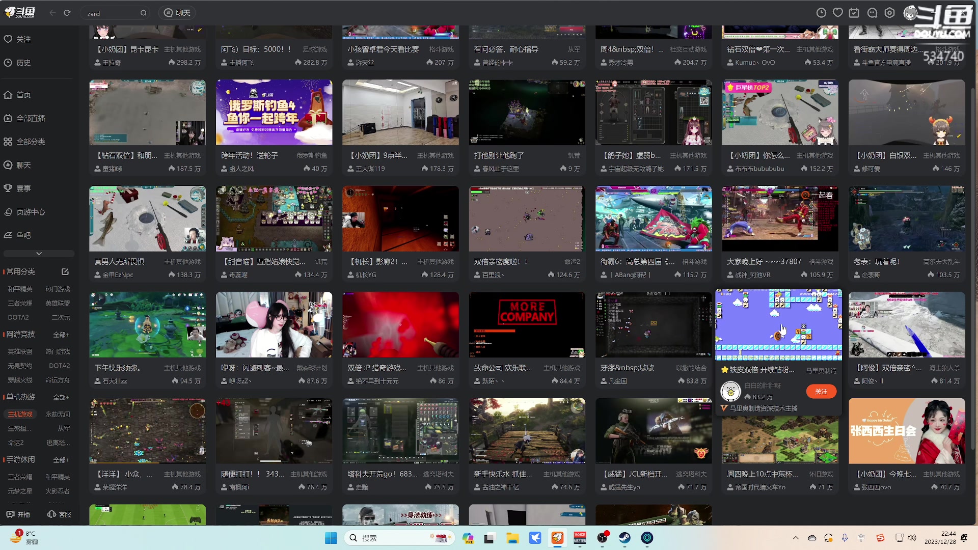Open 开播 to start streaming
This screenshot has height=550, width=978.
(x=18, y=514)
